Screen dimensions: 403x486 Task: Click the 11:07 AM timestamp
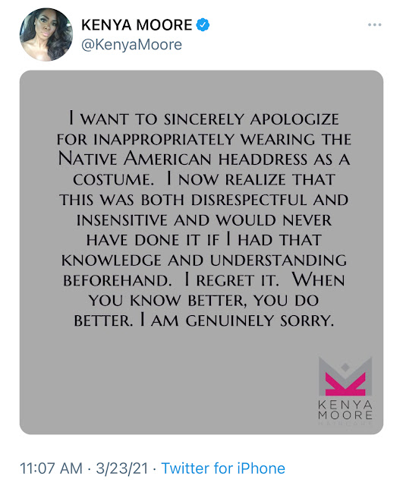pos(51,468)
